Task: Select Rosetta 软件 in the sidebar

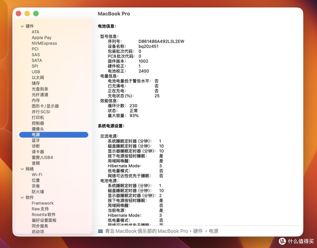Action: click(44, 214)
